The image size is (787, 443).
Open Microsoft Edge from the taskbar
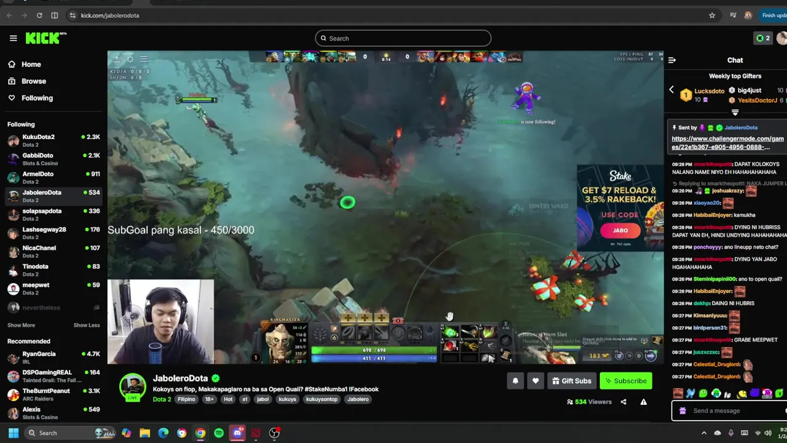click(164, 433)
